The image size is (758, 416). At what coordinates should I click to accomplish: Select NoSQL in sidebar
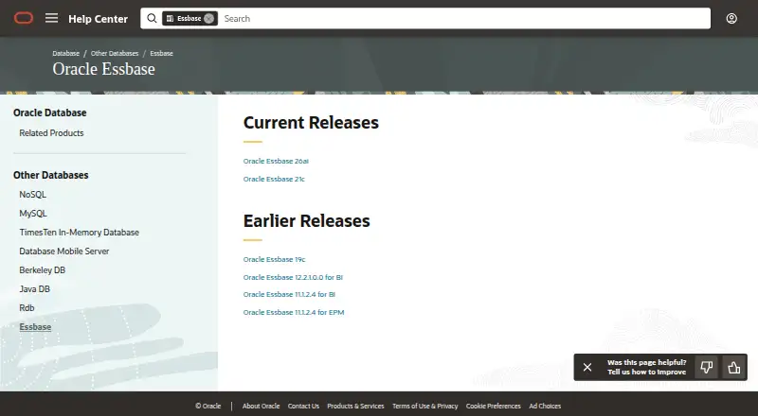click(33, 195)
